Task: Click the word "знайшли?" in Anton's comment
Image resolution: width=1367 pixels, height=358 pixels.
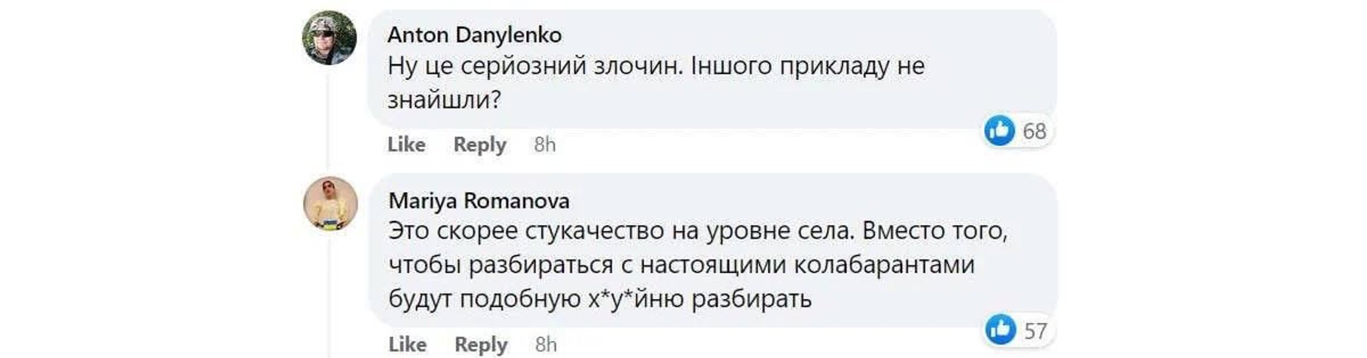Action: point(444,100)
